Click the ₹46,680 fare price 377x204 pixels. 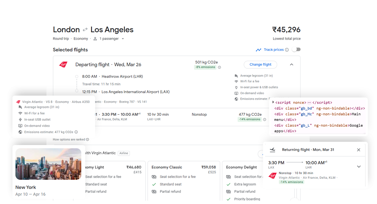134,167
